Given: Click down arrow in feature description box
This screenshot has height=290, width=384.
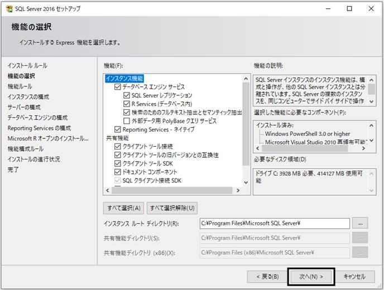Looking at the screenshot, I should click(372, 101).
